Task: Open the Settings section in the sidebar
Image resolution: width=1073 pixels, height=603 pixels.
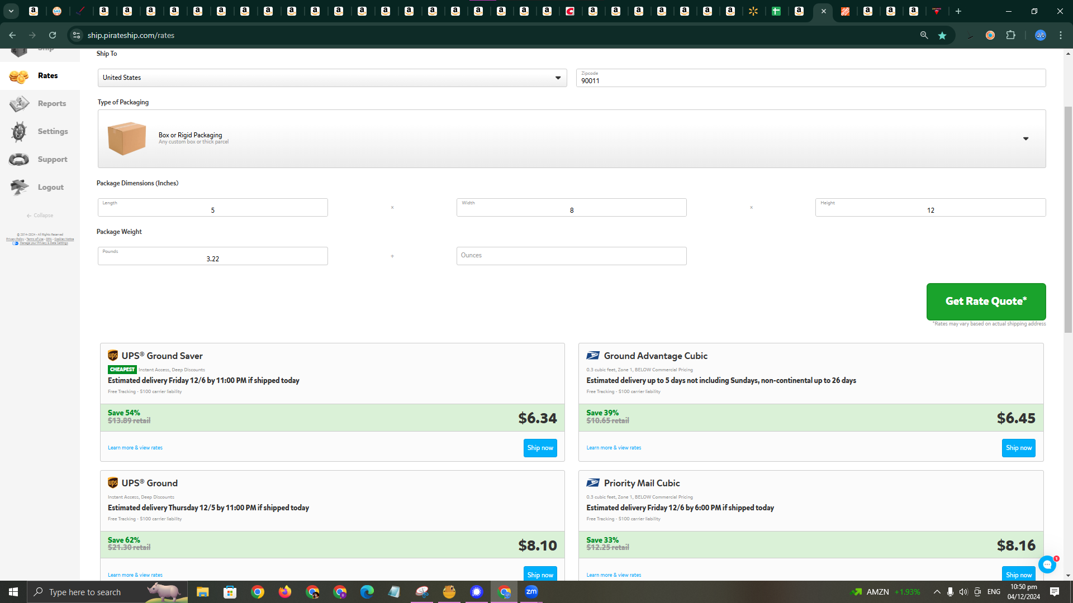Action: tap(40, 132)
